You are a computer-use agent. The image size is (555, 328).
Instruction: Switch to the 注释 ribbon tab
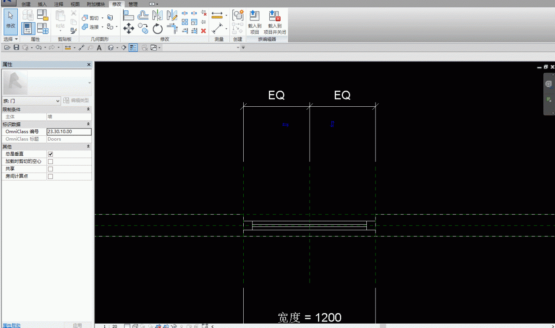pos(59,4)
